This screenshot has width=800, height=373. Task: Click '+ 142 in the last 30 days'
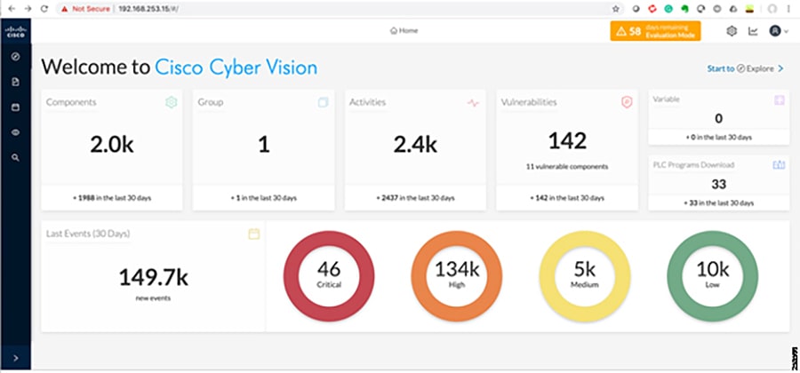pyautogui.click(x=567, y=198)
